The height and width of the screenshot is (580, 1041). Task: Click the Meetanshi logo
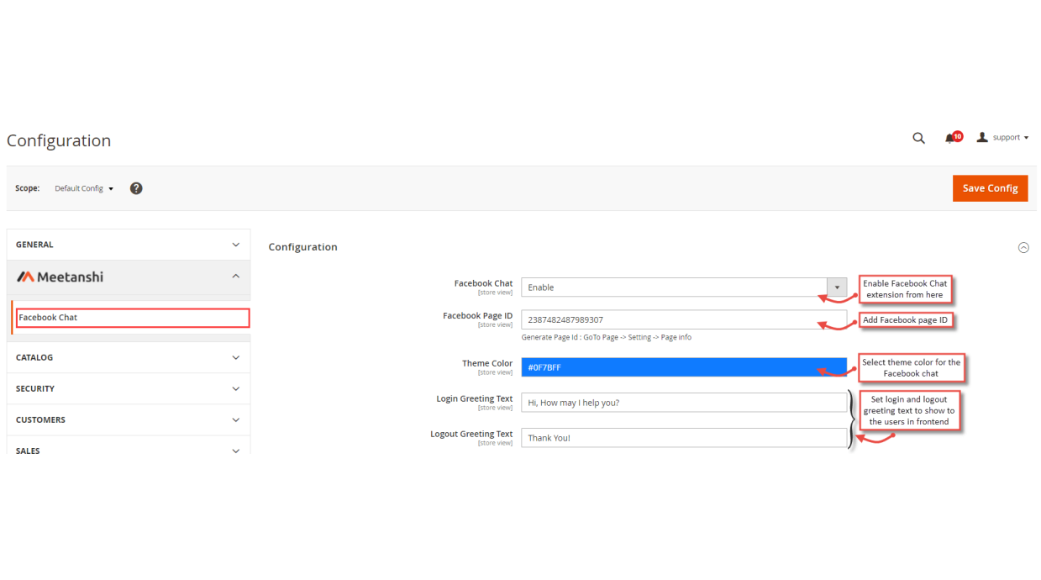[x=60, y=277]
